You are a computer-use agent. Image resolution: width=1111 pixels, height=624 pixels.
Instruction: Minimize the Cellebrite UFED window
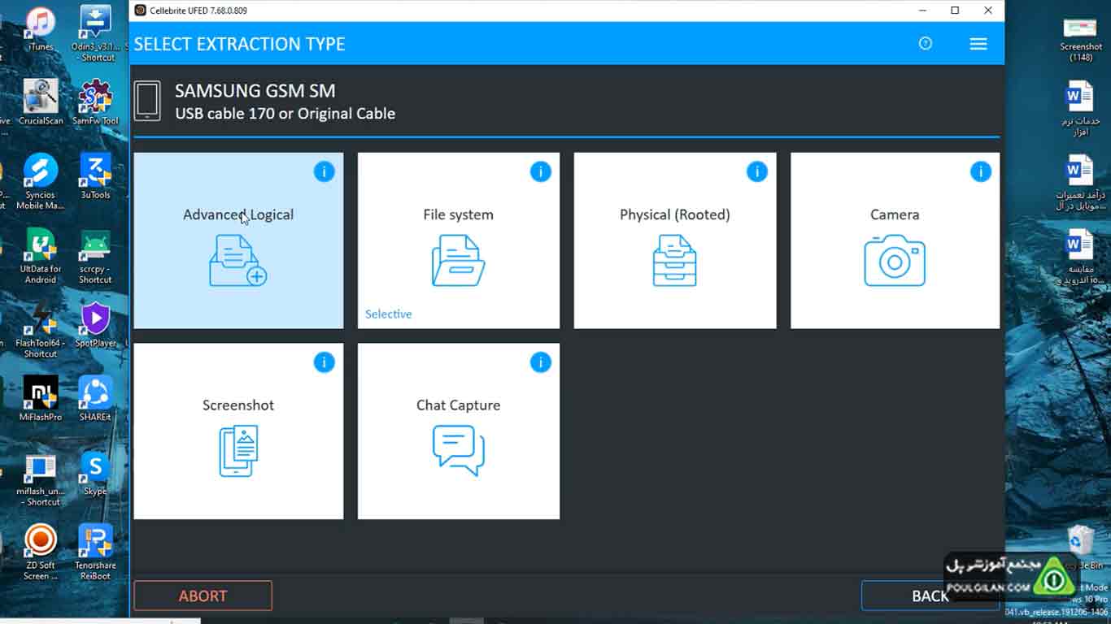922,11
